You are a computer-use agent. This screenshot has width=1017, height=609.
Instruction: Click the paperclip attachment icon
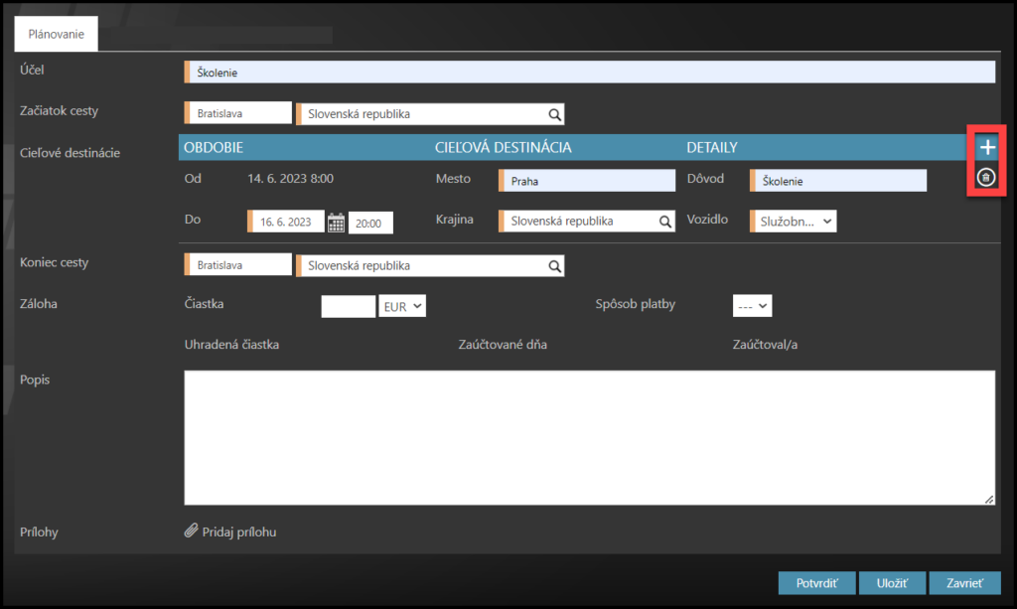tap(192, 532)
